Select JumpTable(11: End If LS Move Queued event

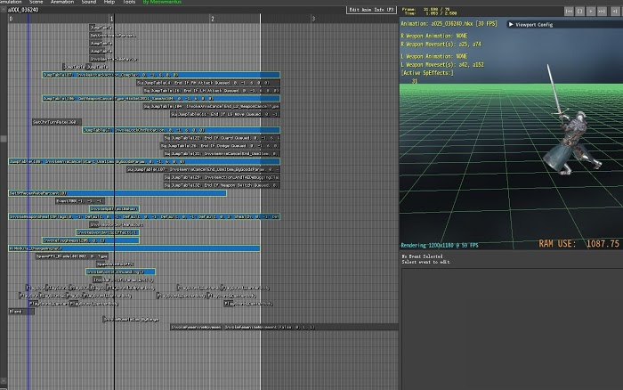[225, 114]
